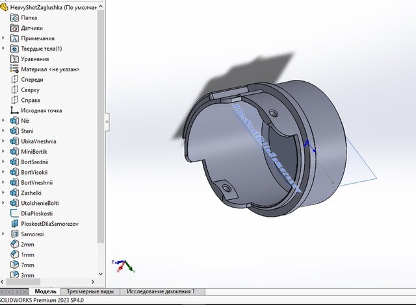Image resolution: width=416 pixels, height=305 pixels.
Task: Click the DliaPloskosti sketch icon
Action: [14, 213]
